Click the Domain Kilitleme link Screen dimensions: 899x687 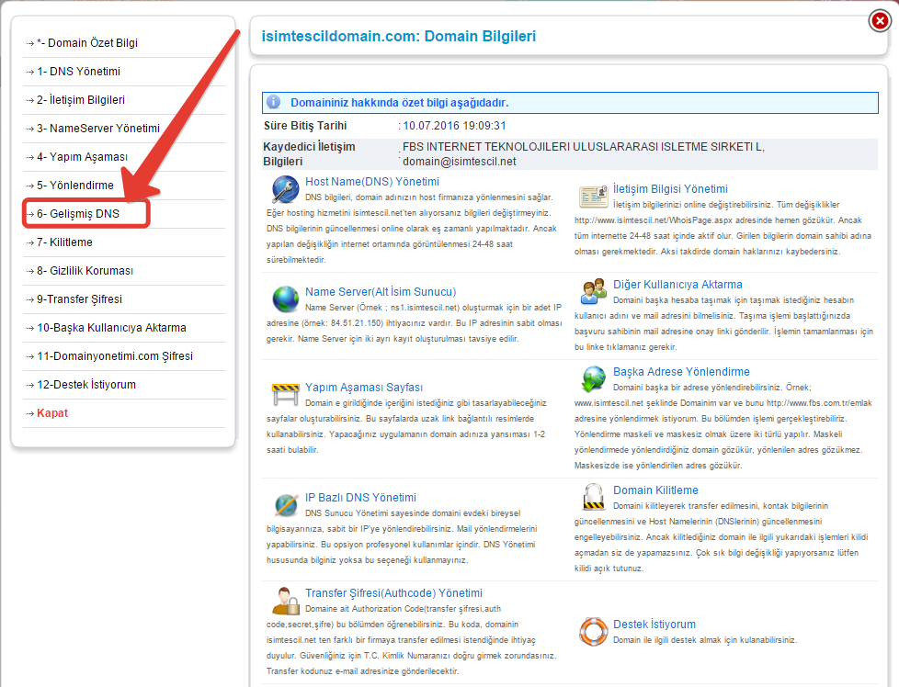click(656, 490)
